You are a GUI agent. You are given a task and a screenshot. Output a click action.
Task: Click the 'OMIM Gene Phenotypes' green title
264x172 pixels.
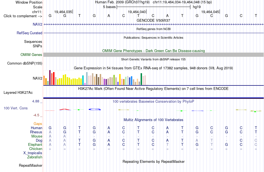pyautogui.click(x=153, y=51)
